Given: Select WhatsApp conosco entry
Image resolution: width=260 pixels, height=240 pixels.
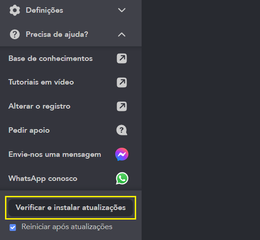Looking at the screenshot, I should [x=43, y=179].
